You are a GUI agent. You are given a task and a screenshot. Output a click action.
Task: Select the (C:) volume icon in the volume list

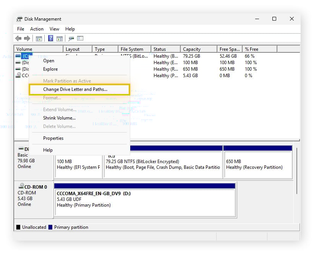pos(18,56)
